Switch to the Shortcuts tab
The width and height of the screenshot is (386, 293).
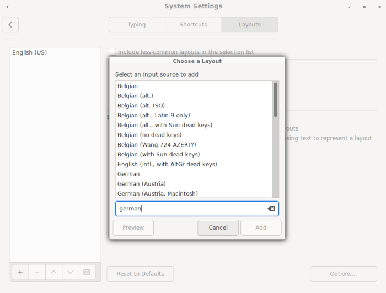tap(193, 25)
